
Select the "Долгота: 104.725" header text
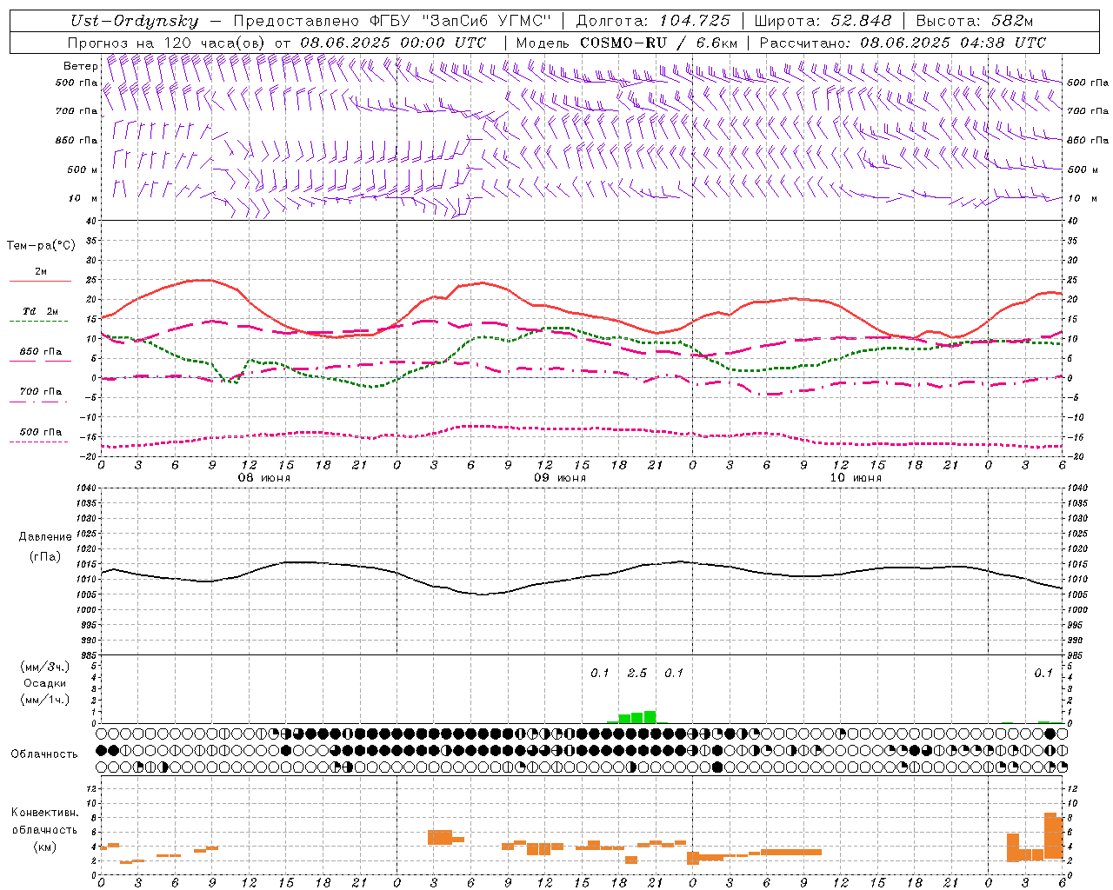coord(654,21)
